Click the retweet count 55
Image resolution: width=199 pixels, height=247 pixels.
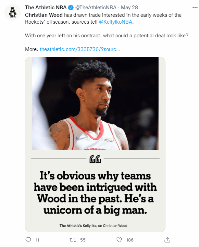pos(83,240)
